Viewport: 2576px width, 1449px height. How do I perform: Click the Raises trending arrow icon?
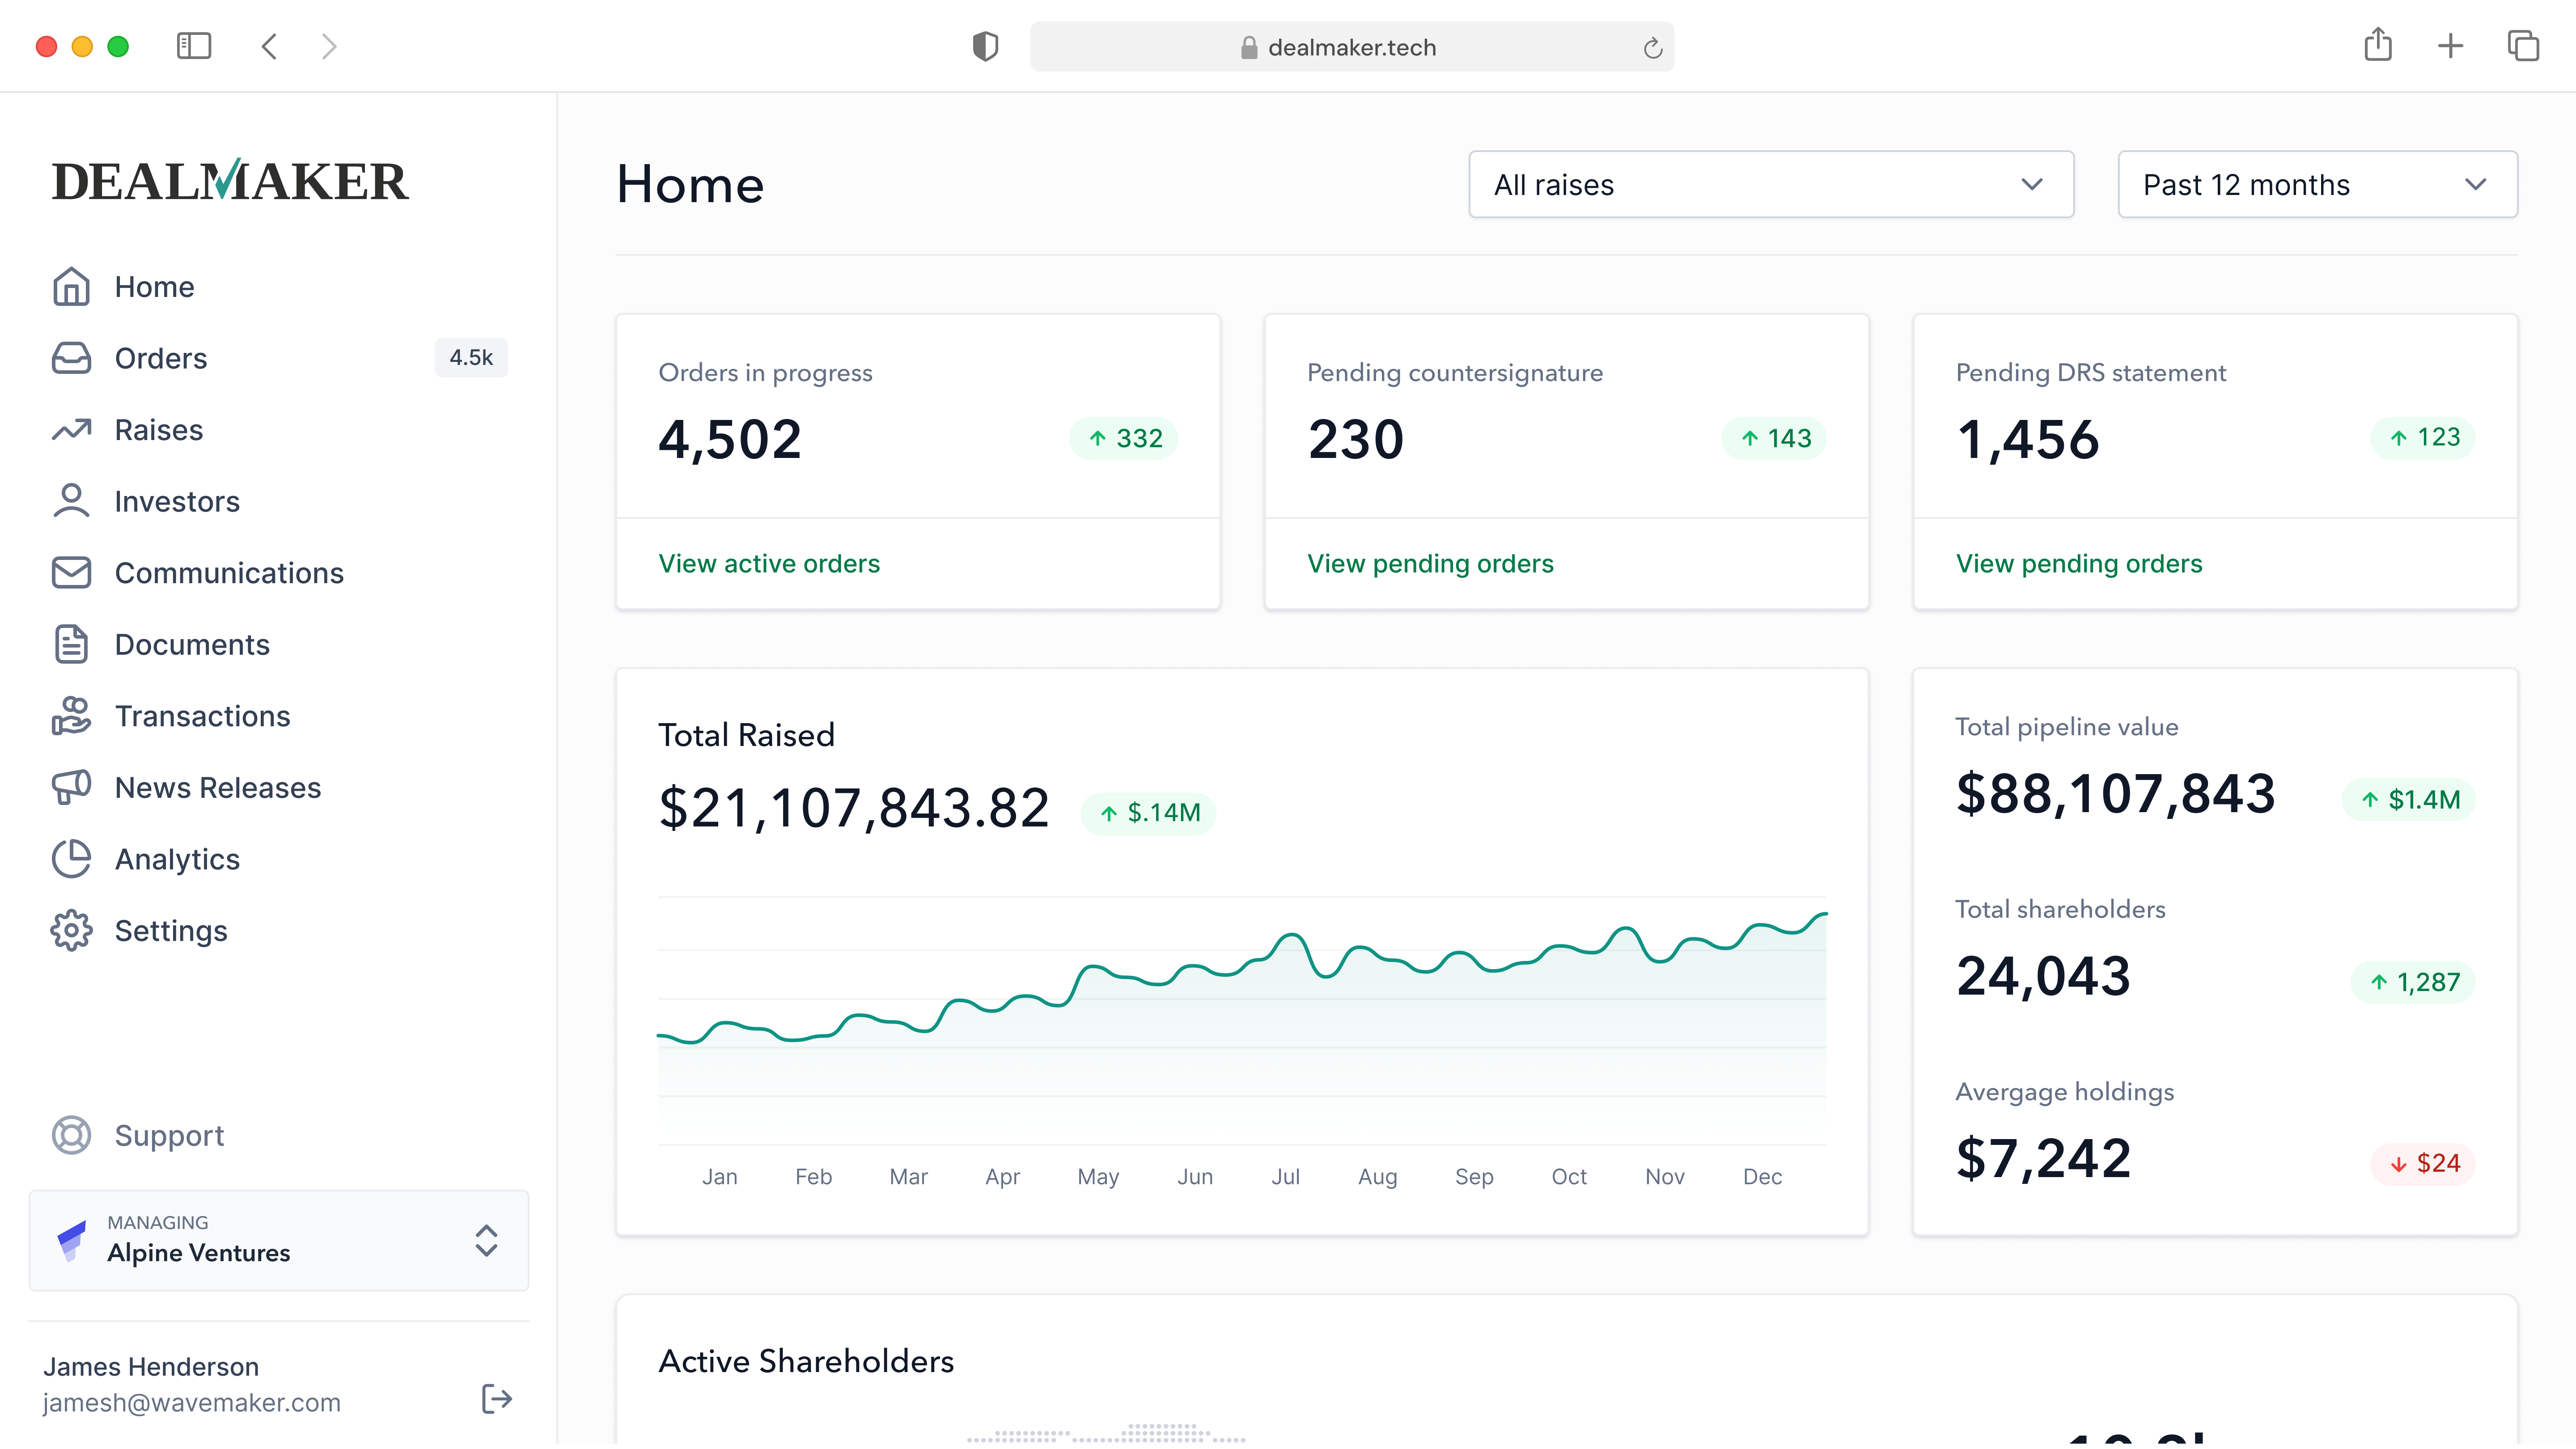pos(71,430)
